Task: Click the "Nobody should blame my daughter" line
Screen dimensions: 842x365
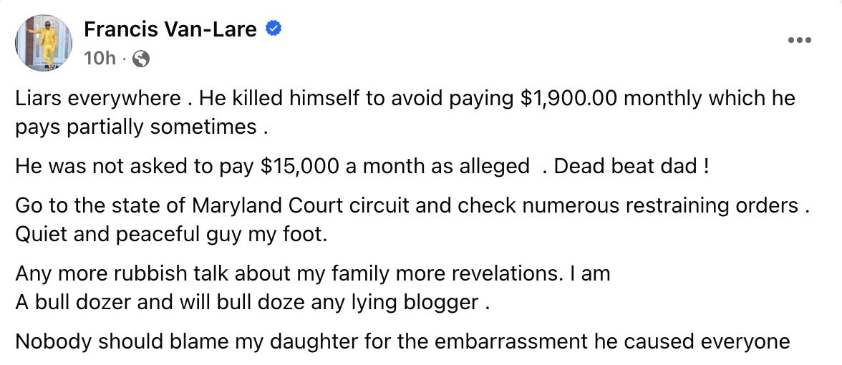Action: pos(402,341)
